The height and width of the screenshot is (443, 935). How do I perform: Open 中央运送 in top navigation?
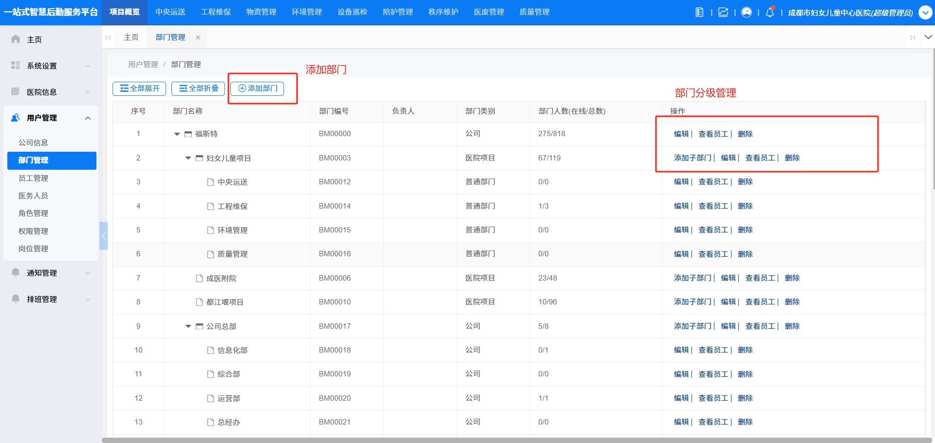pyautogui.click(x=170, y=12)
